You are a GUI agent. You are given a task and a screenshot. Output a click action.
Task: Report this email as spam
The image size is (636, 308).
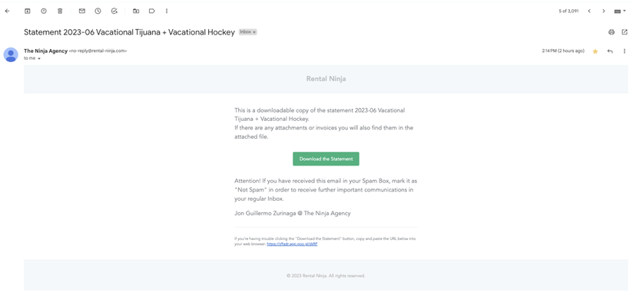[44, 11]
